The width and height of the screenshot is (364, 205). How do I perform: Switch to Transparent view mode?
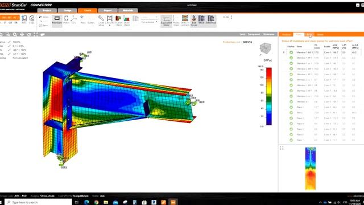[254, 34]
